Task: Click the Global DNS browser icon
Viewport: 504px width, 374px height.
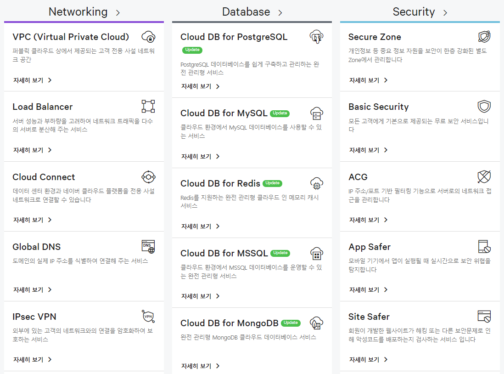Action: tap(148, 247)
